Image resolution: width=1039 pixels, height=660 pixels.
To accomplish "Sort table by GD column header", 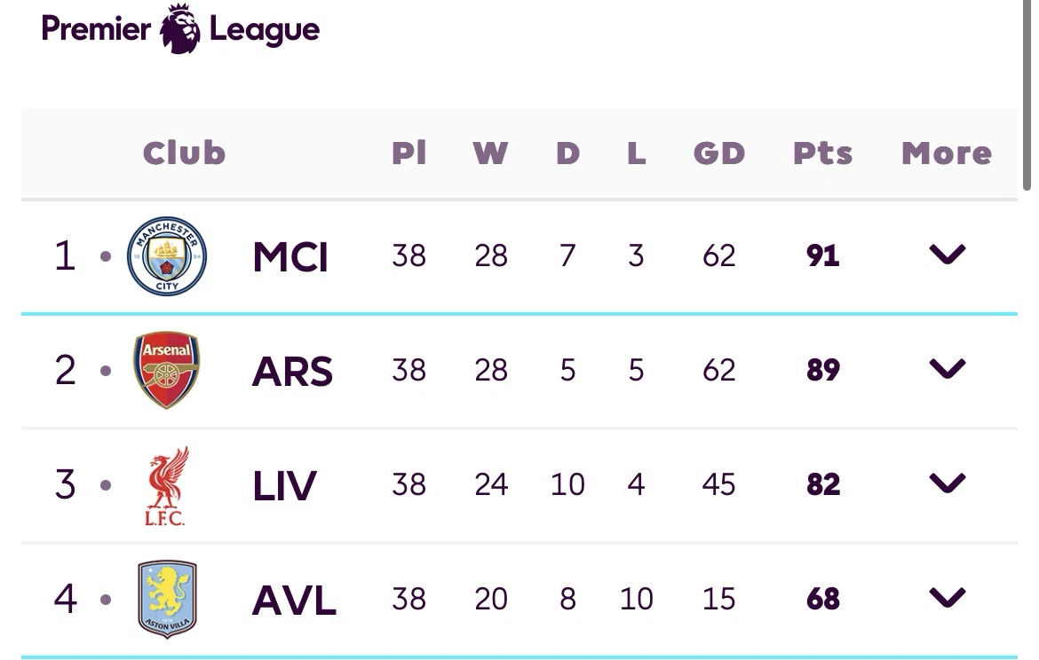I will coord(719,153).
